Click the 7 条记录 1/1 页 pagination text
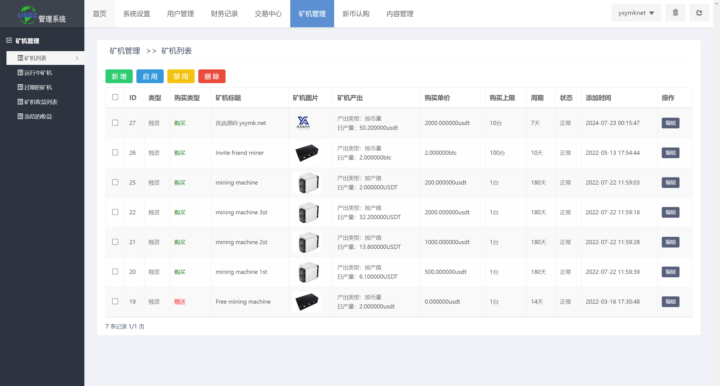 point(125,326)
